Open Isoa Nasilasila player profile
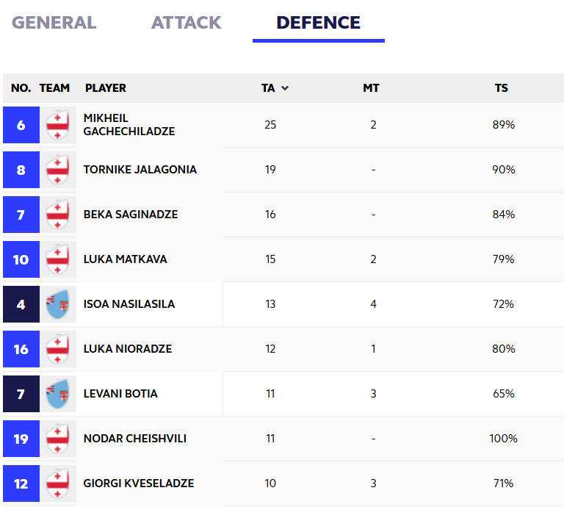 pos(129,304)
